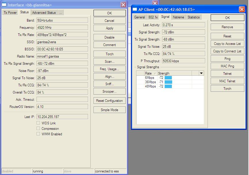The width and height of the screenshot is (249, 175).
Task: Open the Scan... tool
Action: click(x=110, y=62)
